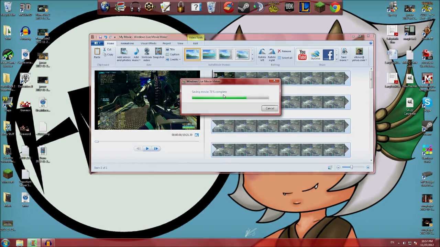
Task: Click the Undo arrow in title bar
Action: 105,37
